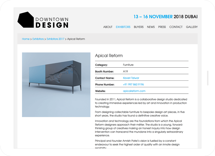Click the page scrollbar thumb

click(x=208, y=78)
